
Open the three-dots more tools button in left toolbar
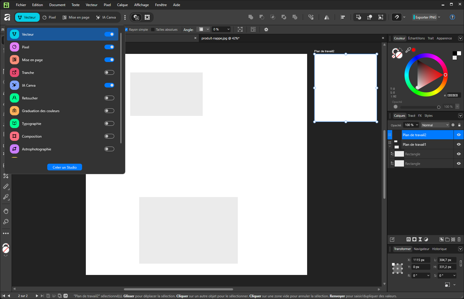pyautogui.click(x=6, y=233)
